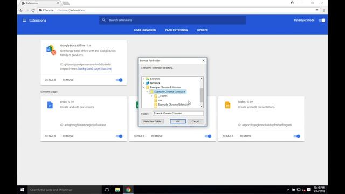
Task: Click the folder tree scroll up arrow
Action: pyautogui.click(x=201, y=79)
